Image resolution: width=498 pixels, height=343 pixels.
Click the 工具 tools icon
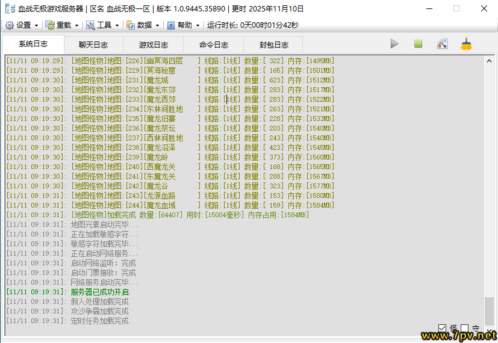coord(90,25)
